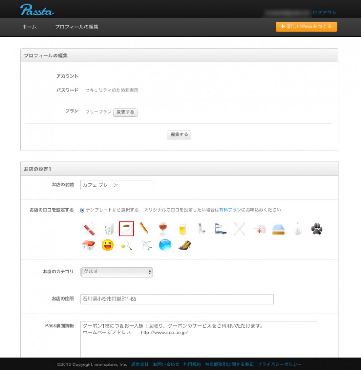The height and width of the screenshot is (370, 361).
Task: Select the テンプレートから選択する radio button
Action: [82, 210]
